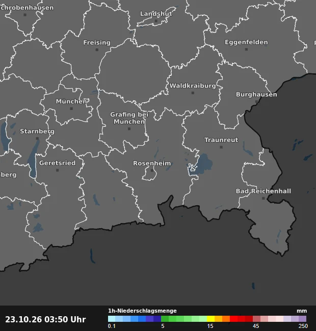This screenshot has height=331, width=316.
Task: Select the Freising square location marker
Action: click(x=97, y=50)
